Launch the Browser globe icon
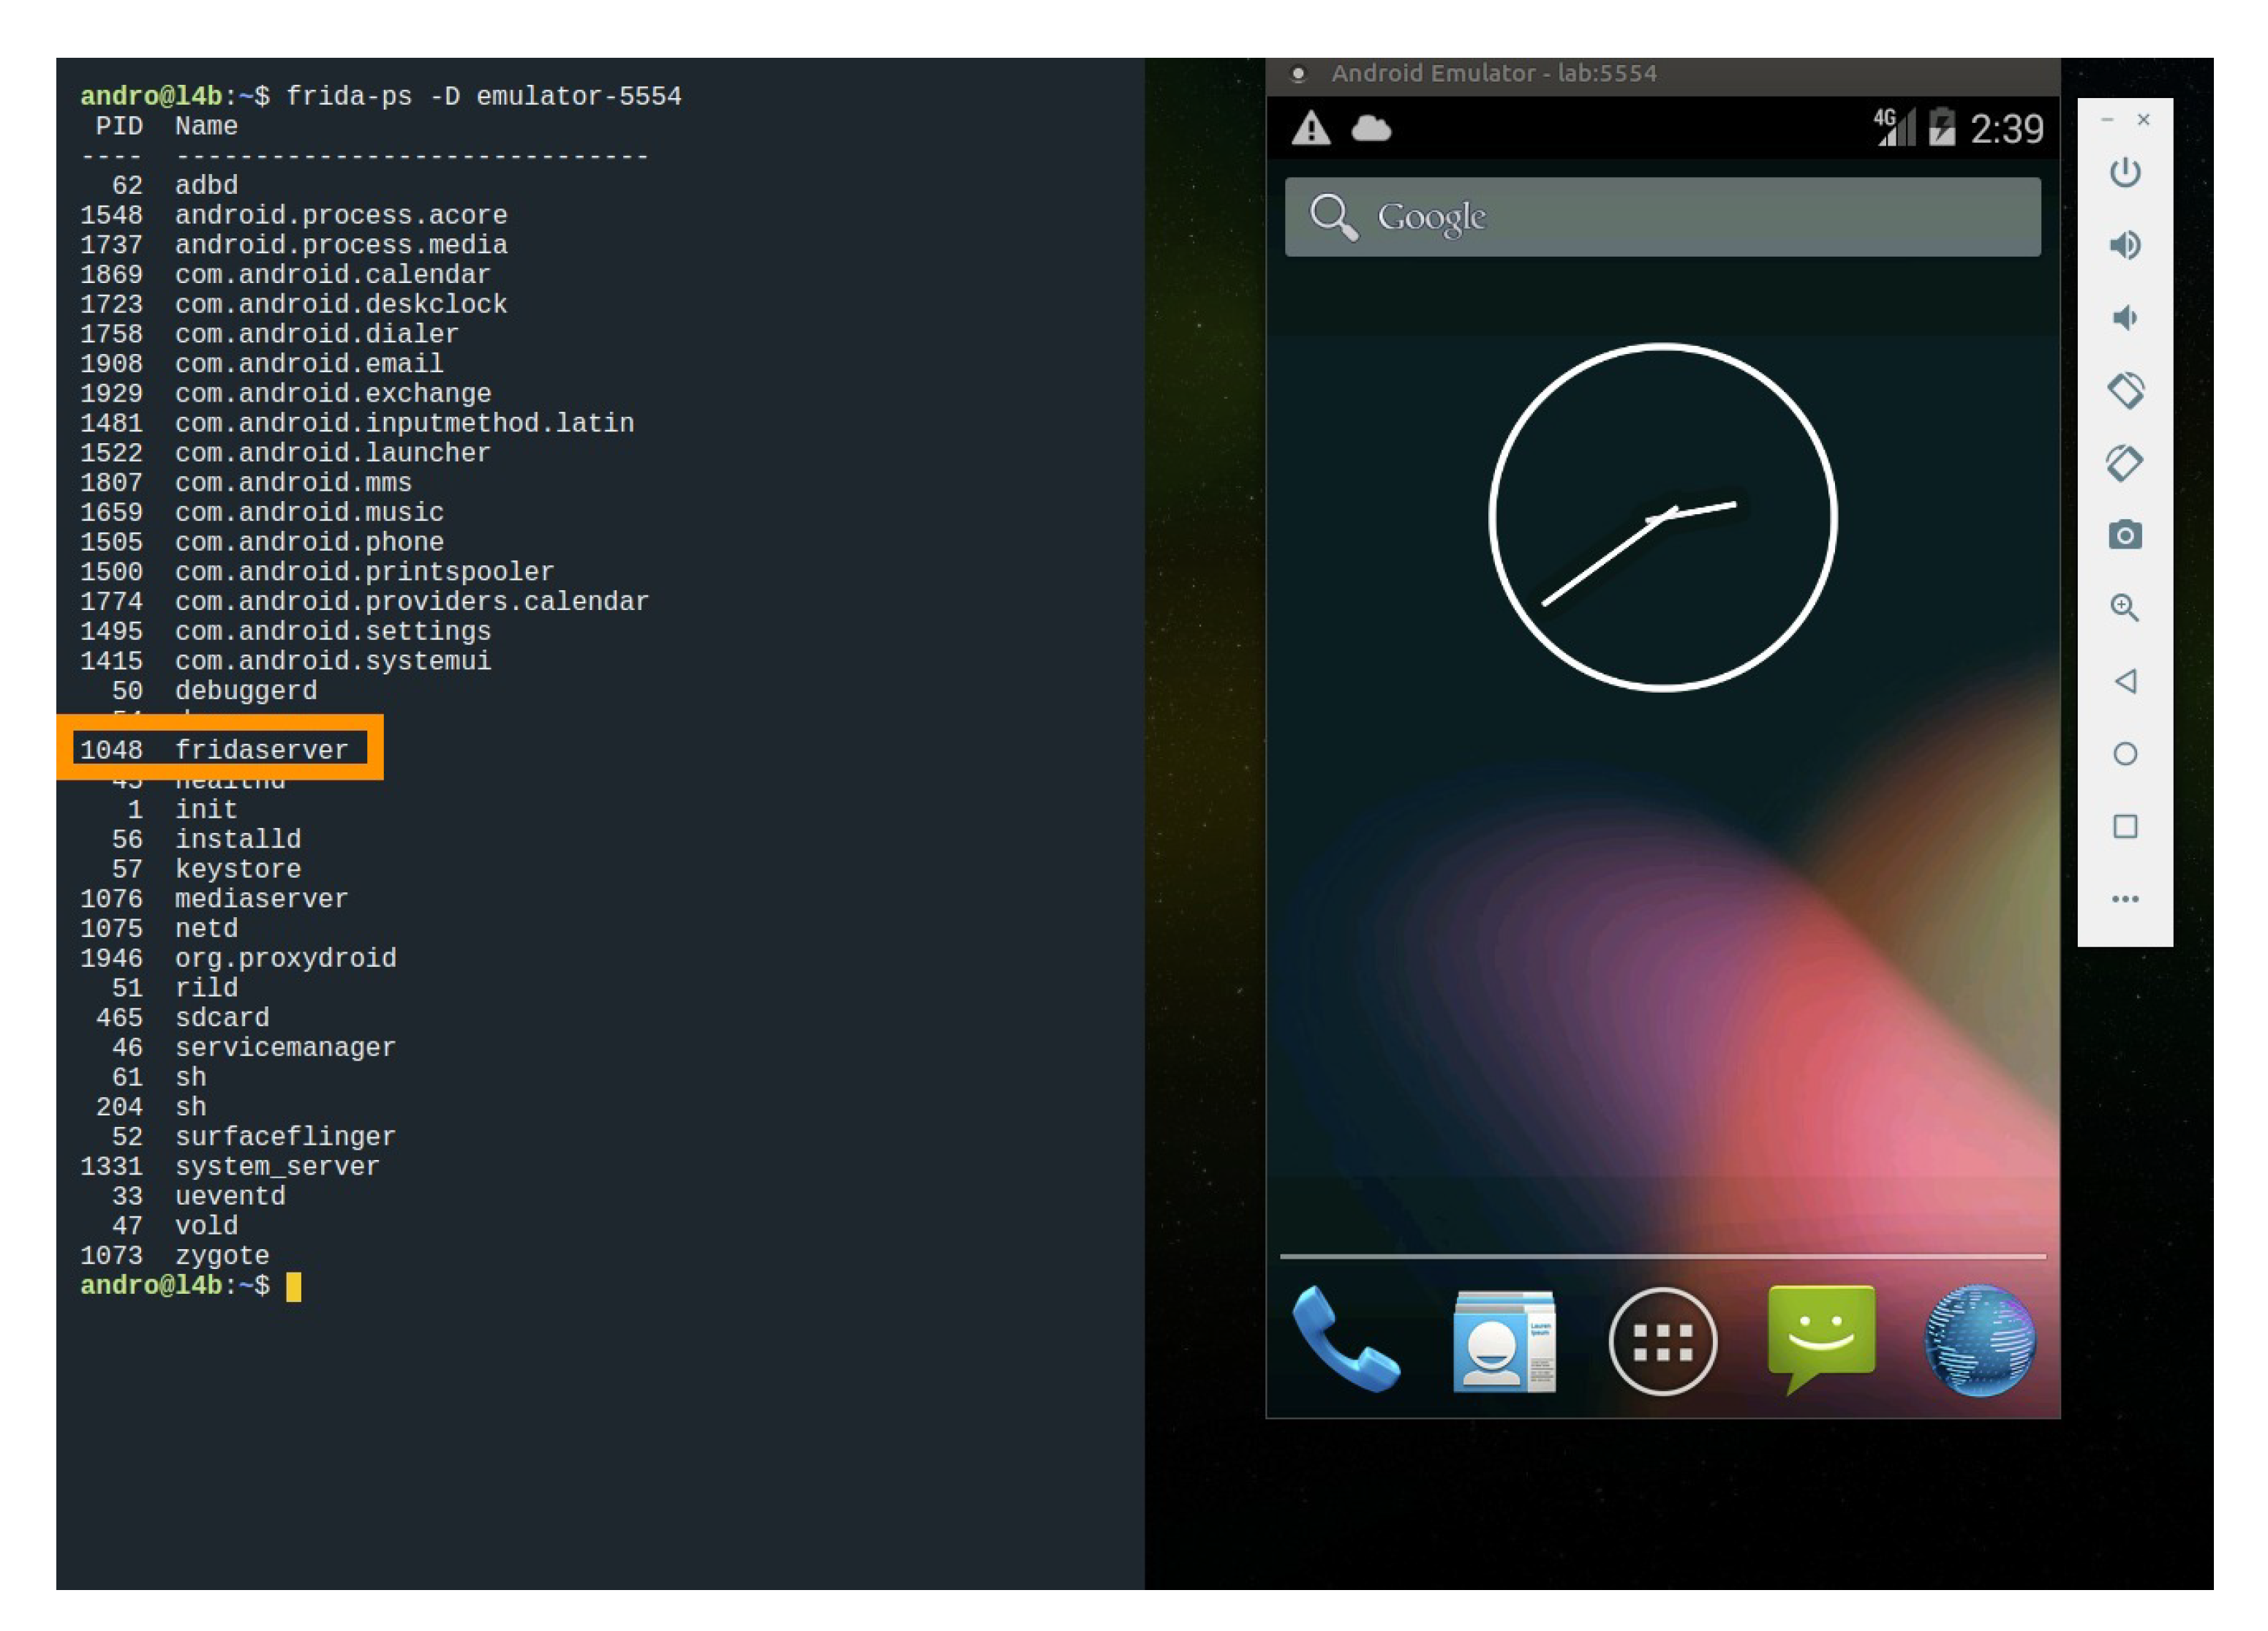 1979,1340
